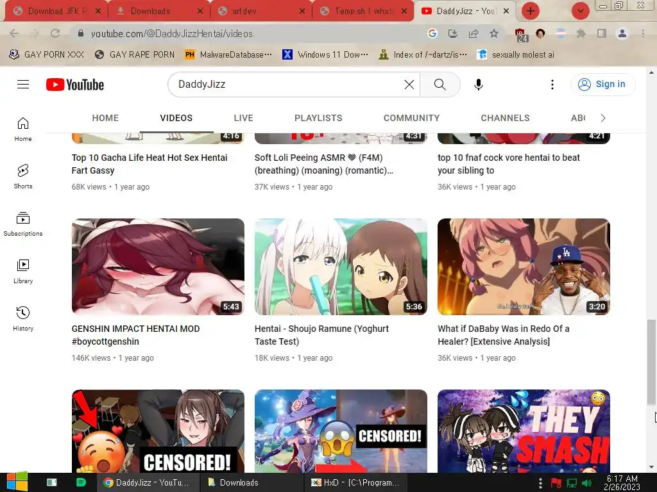
Task: Click the Sign in button
Action: click(602, 84)
